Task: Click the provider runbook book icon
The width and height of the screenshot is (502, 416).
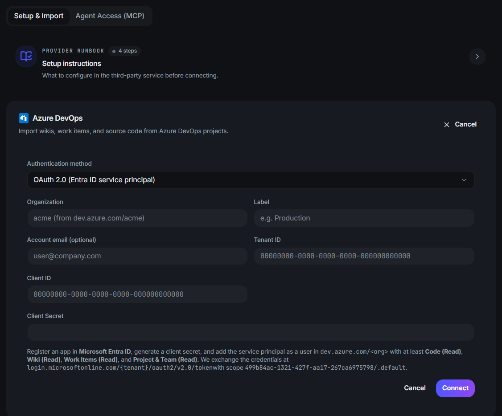Action: [26, 56]
